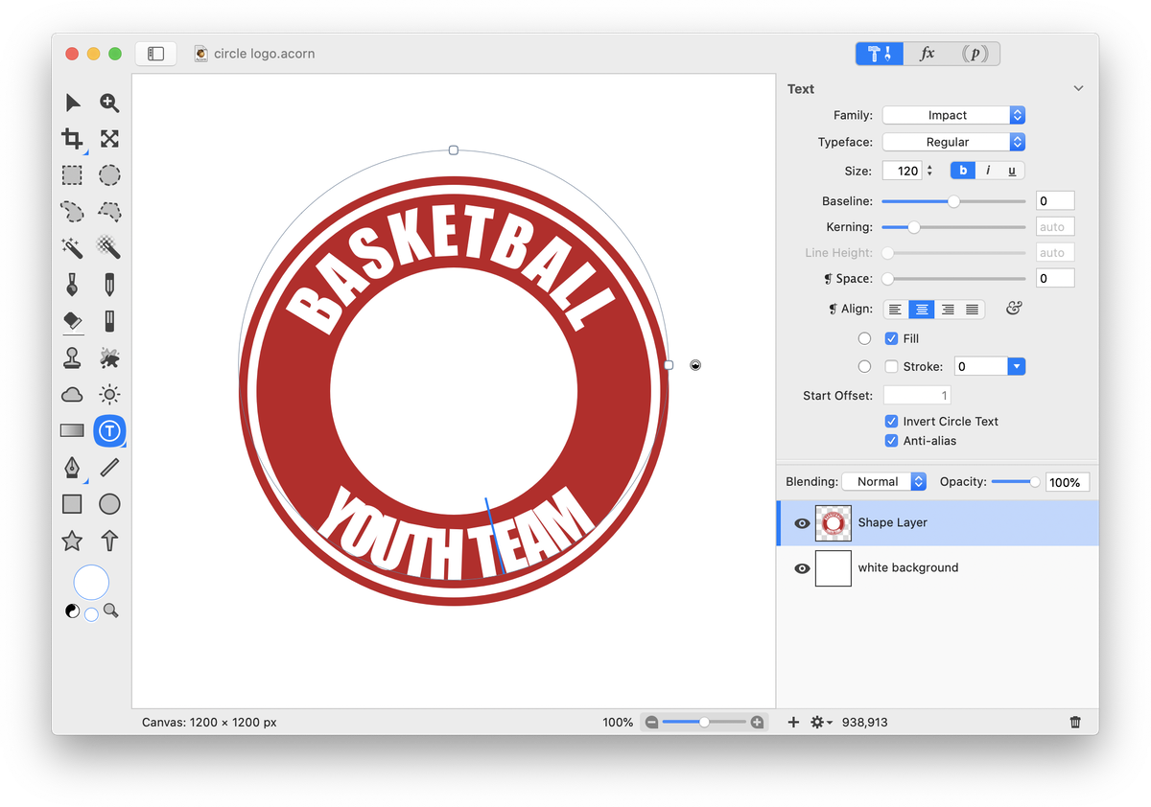Toggle underline text style
This screenshot has width=1151, height=807.
1012,171
